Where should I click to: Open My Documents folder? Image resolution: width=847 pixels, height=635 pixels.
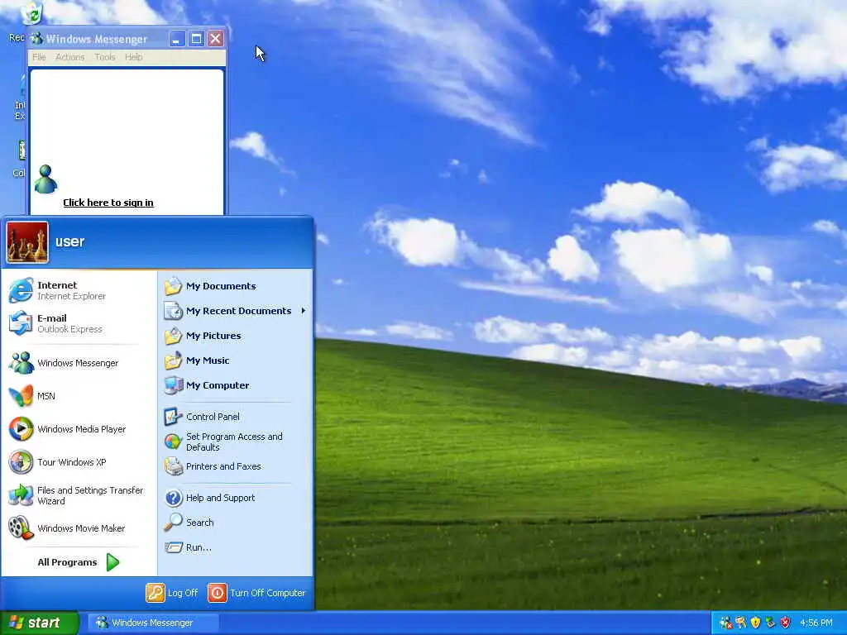tap(235, 286)
